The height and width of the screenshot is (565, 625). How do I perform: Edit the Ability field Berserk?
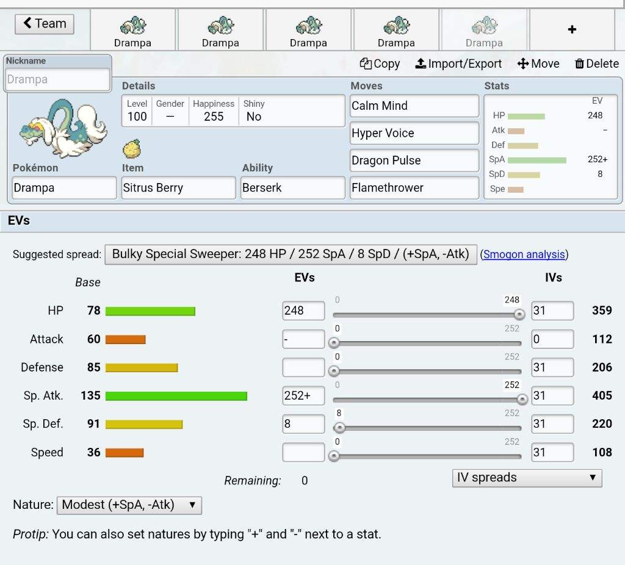292,188
